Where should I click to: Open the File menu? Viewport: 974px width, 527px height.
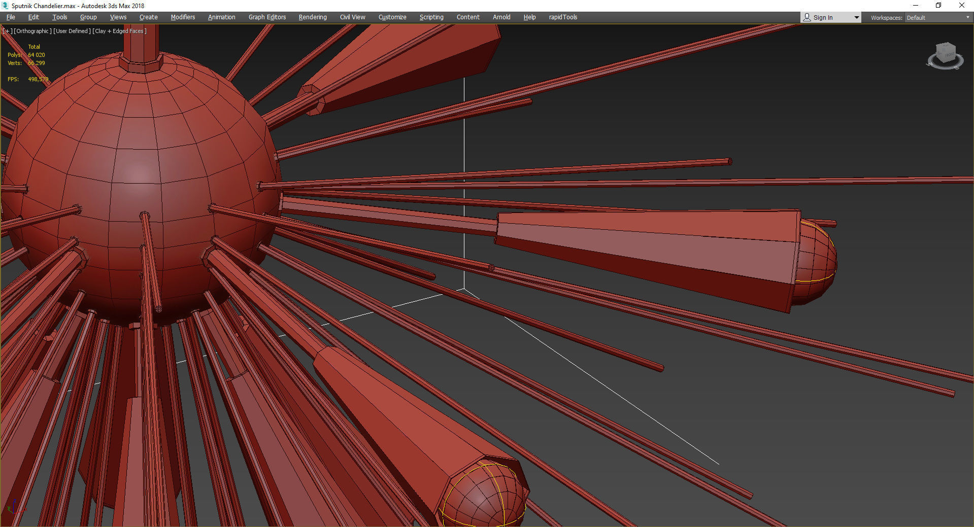(11, 17)
